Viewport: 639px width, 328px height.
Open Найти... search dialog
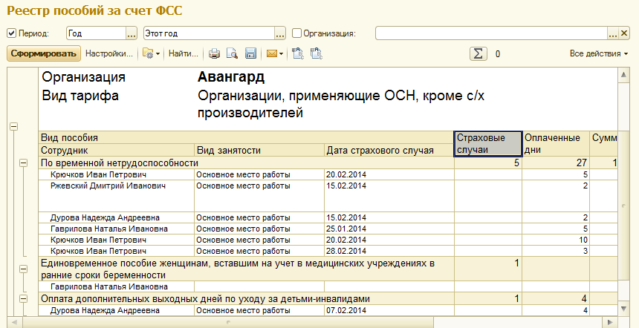pos(184,53)
